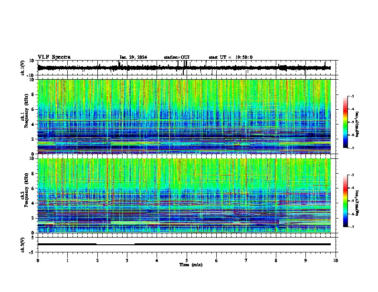This screenshot has width=378, height=292.
Task: Click the gap in the ch.3 black trace
Action: point(115,244)
